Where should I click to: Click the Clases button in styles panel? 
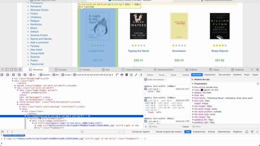pos(185,127)
